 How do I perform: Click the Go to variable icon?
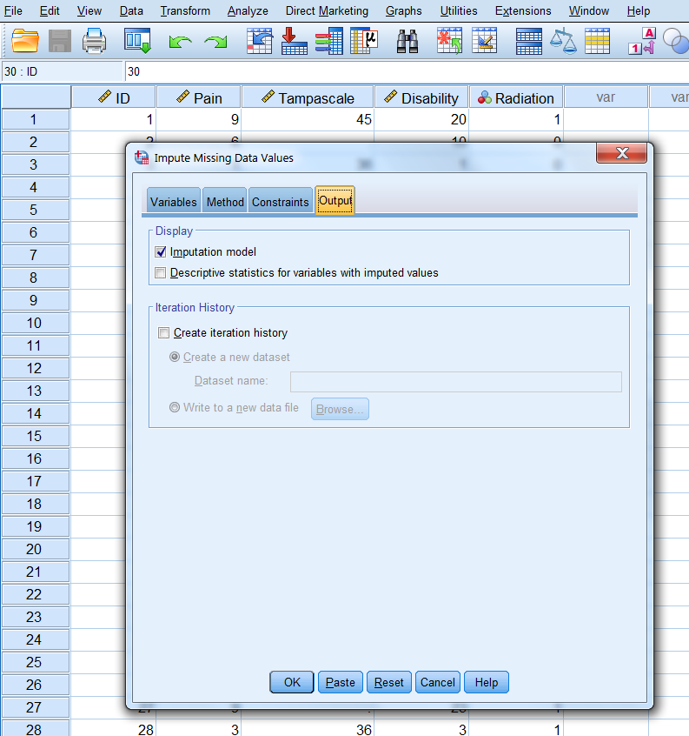tap(294, 41)
